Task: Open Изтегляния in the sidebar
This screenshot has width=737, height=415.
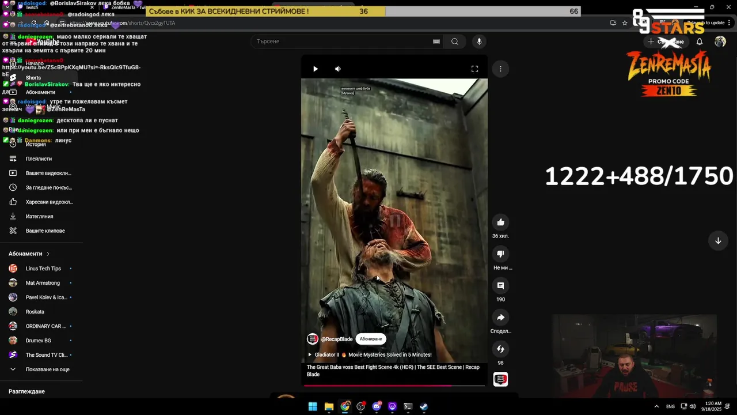Action: coord(39,216)
